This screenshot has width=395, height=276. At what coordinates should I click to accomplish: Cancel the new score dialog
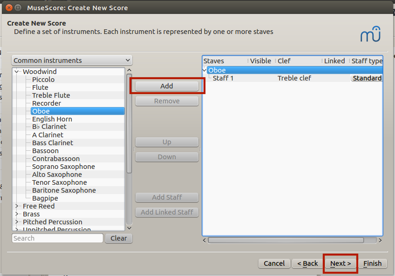click(x=274, y=263)
